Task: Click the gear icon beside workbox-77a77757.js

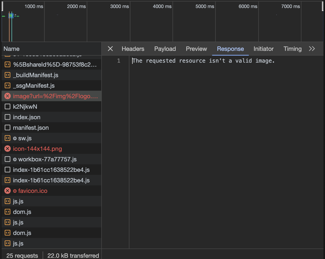Action: [x=15, y=159]
